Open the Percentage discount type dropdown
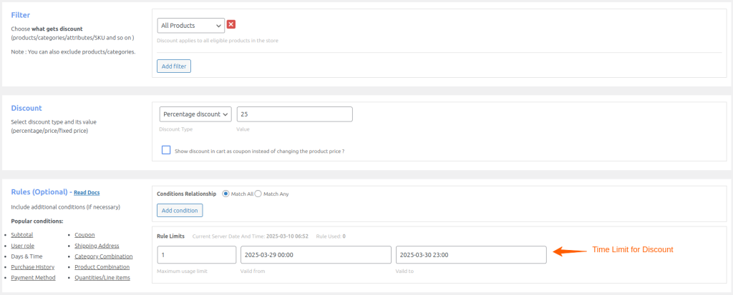Viewport: 733px width, 295px height. click(195, 114)
